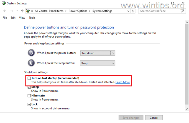Open the power button action dropdown
Screen dimensions: 189x123
pos(97,53)
